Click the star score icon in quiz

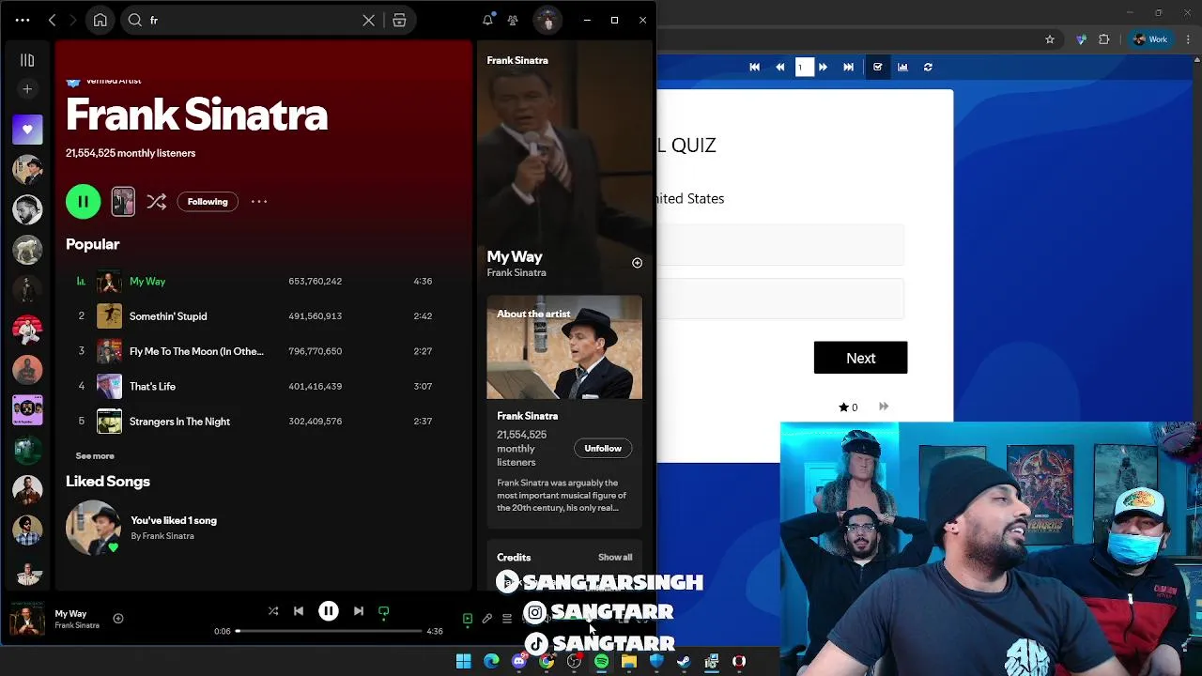point(843,407)
